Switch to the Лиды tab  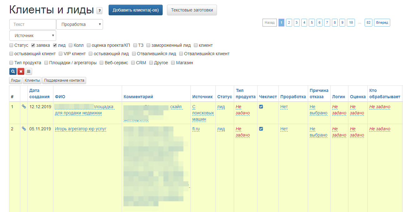click(x=16, y=80)
